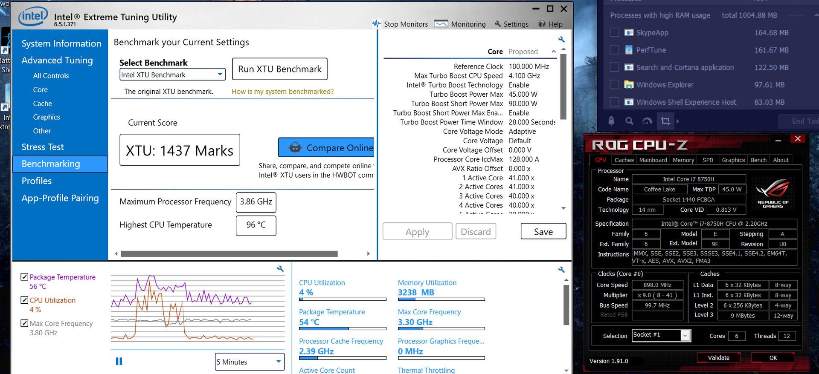Click the Intel logo in XTU header

pos(33,17)
